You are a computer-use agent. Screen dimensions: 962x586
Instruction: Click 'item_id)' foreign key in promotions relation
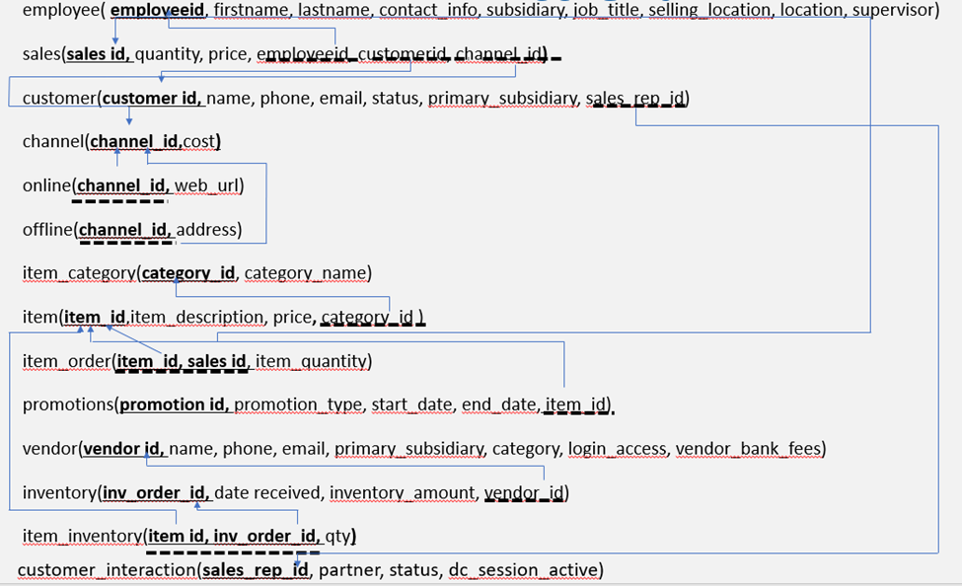[578, 405]
